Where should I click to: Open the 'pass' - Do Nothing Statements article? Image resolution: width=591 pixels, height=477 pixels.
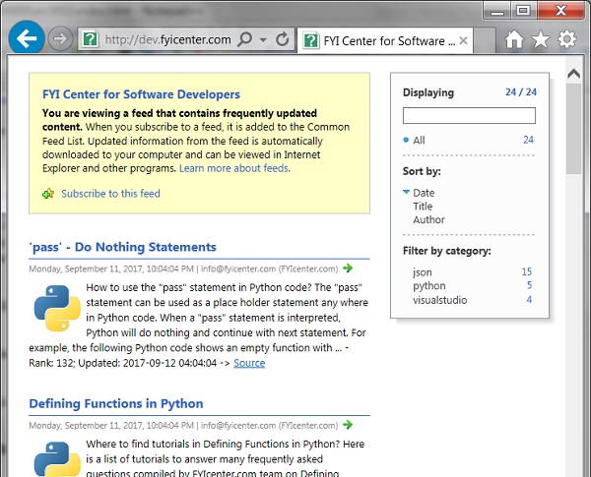[122, 247]
